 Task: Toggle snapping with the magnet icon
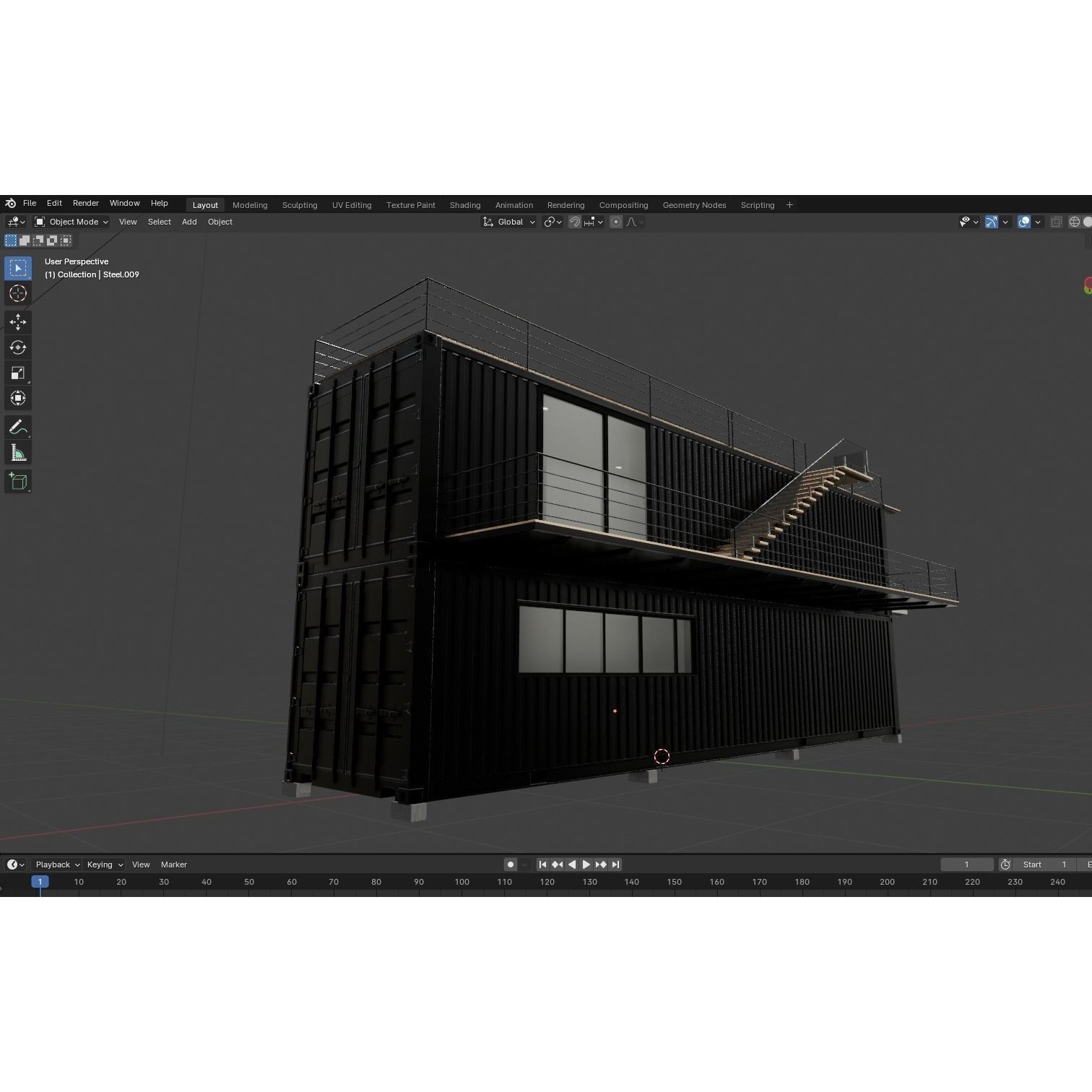(x=574, y=222)
